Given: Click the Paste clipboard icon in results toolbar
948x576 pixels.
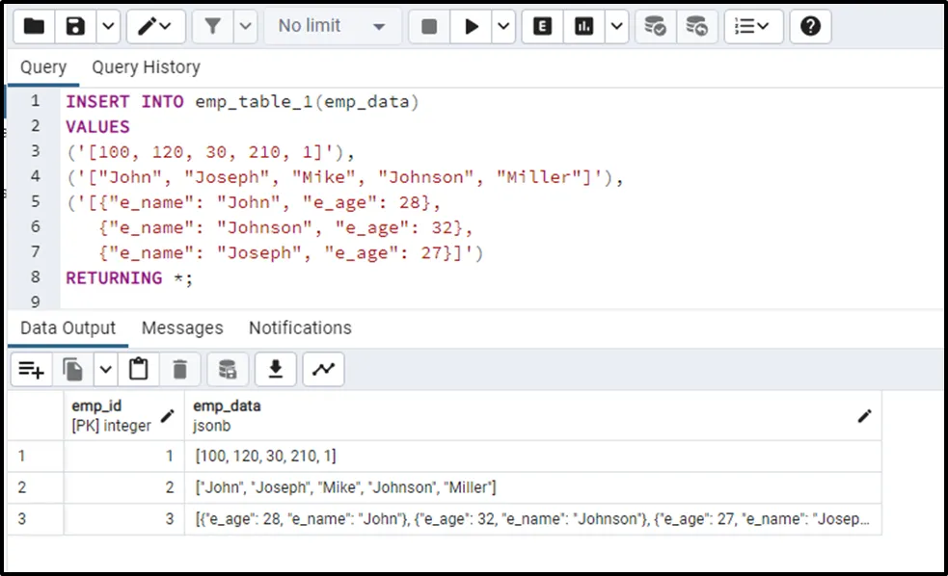Looking at the screenshot, I should pyautogui.click(x=139, y=369).
